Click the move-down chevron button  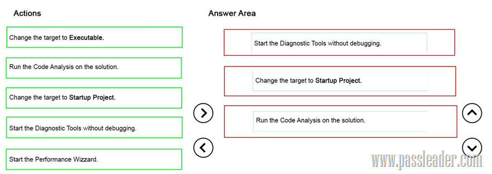coord(472,148)
